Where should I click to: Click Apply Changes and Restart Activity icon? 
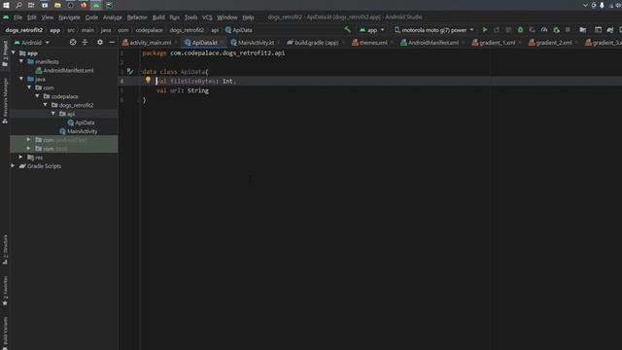pyautogui.click(x=497, y=30)
